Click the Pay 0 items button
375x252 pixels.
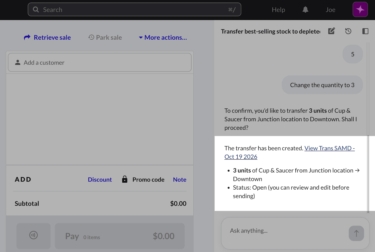[x=120, y=236]
